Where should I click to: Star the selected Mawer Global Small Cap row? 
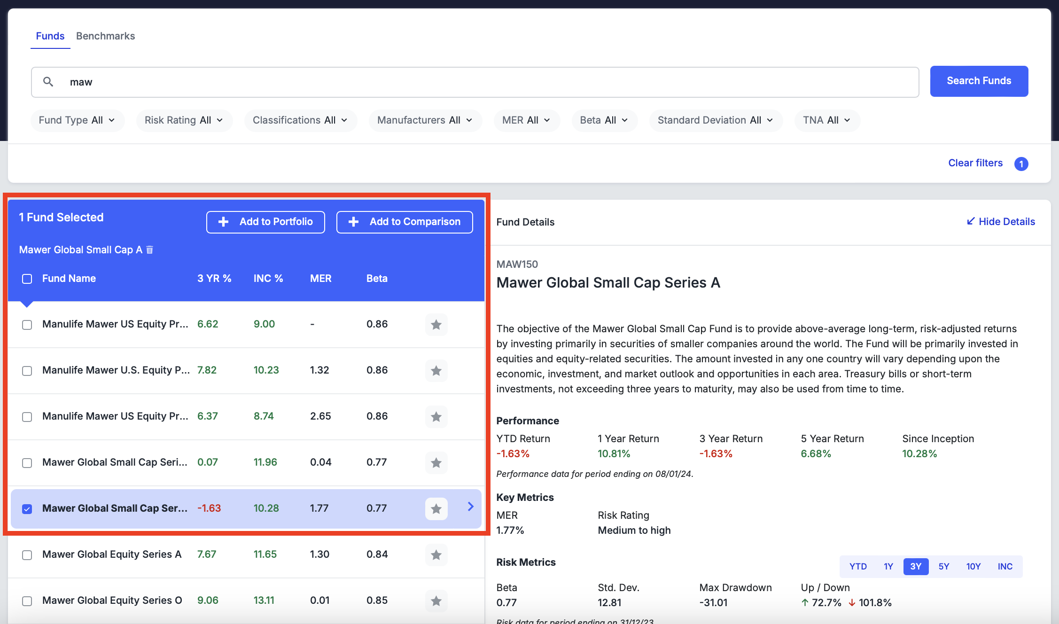436,509
